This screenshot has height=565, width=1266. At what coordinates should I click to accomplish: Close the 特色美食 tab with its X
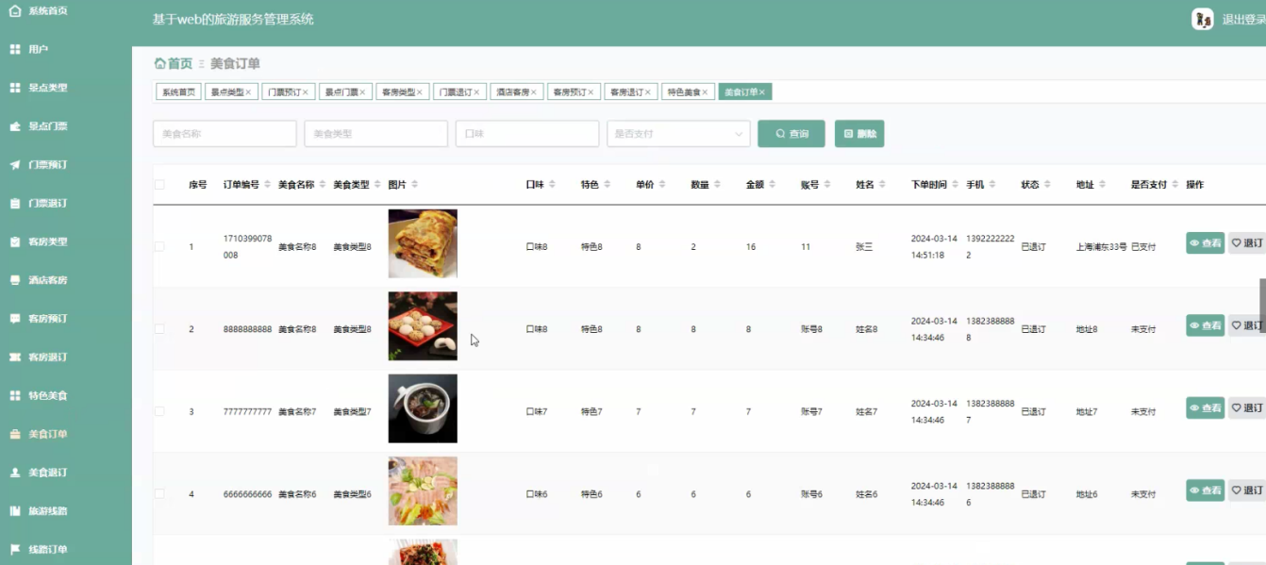(706, 92)
